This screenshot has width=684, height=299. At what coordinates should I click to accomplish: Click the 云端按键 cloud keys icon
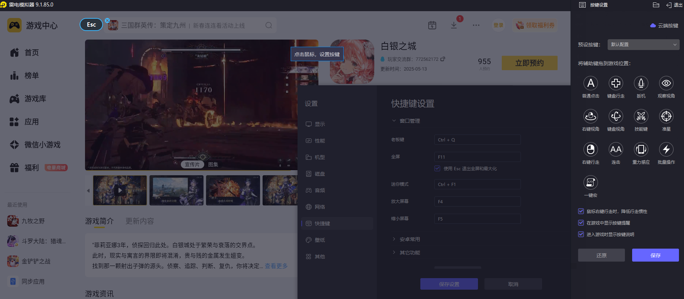click(x=653, y=26)
